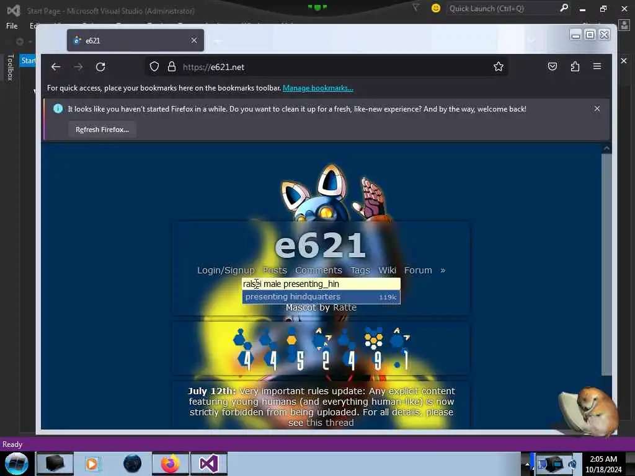This screenshot has width=635, height=476.
Task: Dismiss the Firefox refresh notification bar
Action: pos(597,108)
